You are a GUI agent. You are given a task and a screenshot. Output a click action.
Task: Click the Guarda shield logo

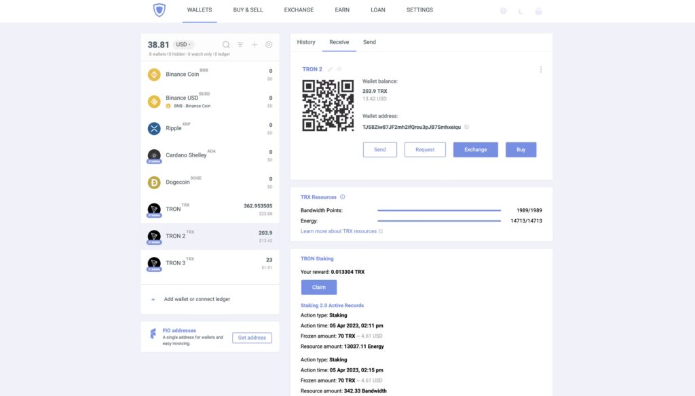[x=159, y=10]
